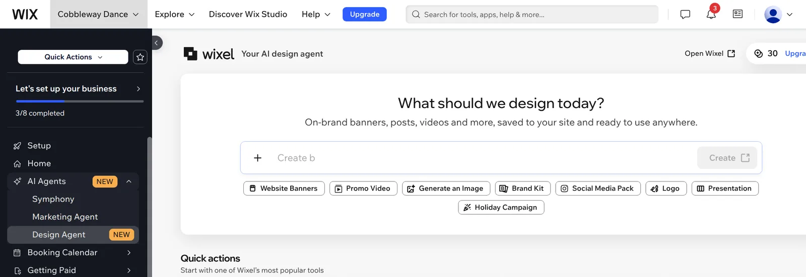Expand the Booking Calendar submenu
Viewport: 806px width, 277px height.
point(129,252)
